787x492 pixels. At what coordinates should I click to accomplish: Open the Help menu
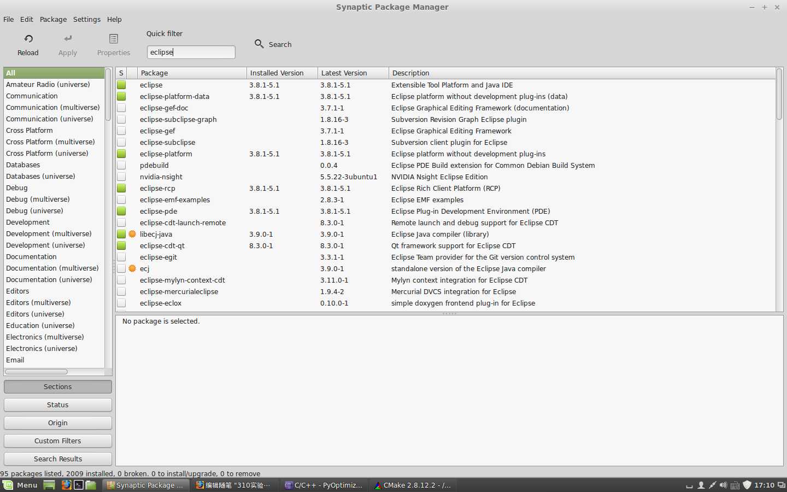(114, 19)
